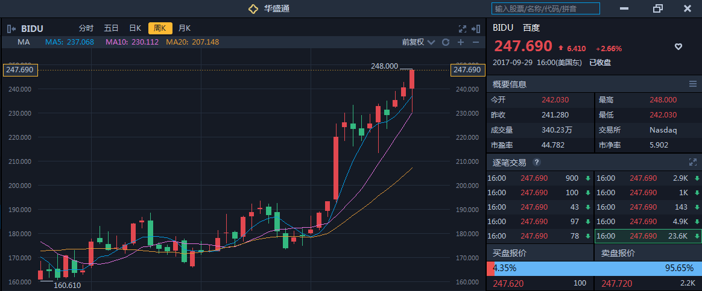Click the bid price 247.620
702x291 pixels.
(x=508, y=283)
